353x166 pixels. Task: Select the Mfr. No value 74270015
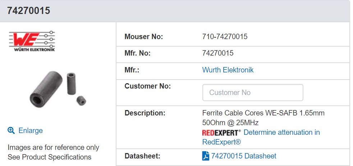coord(218,53)
